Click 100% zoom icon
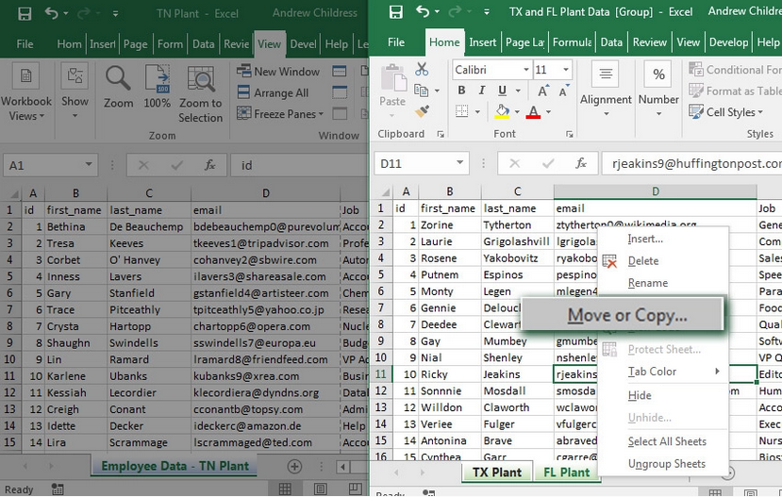The width and height of the screenshot is (782, 497). click(x=158, y=88)
